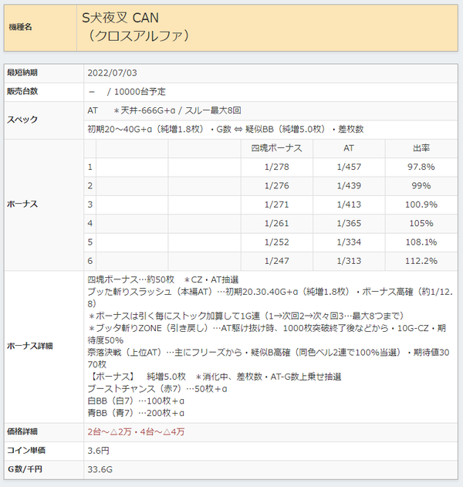
Task: Select the '価格詳細' row label
Action: pyautogui.click(x=22, y=431)
